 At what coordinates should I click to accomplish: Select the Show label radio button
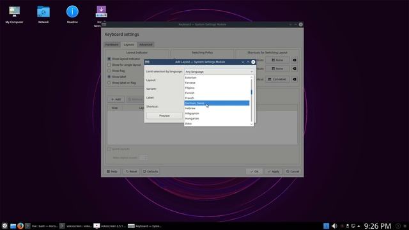[x=109, y=77]
